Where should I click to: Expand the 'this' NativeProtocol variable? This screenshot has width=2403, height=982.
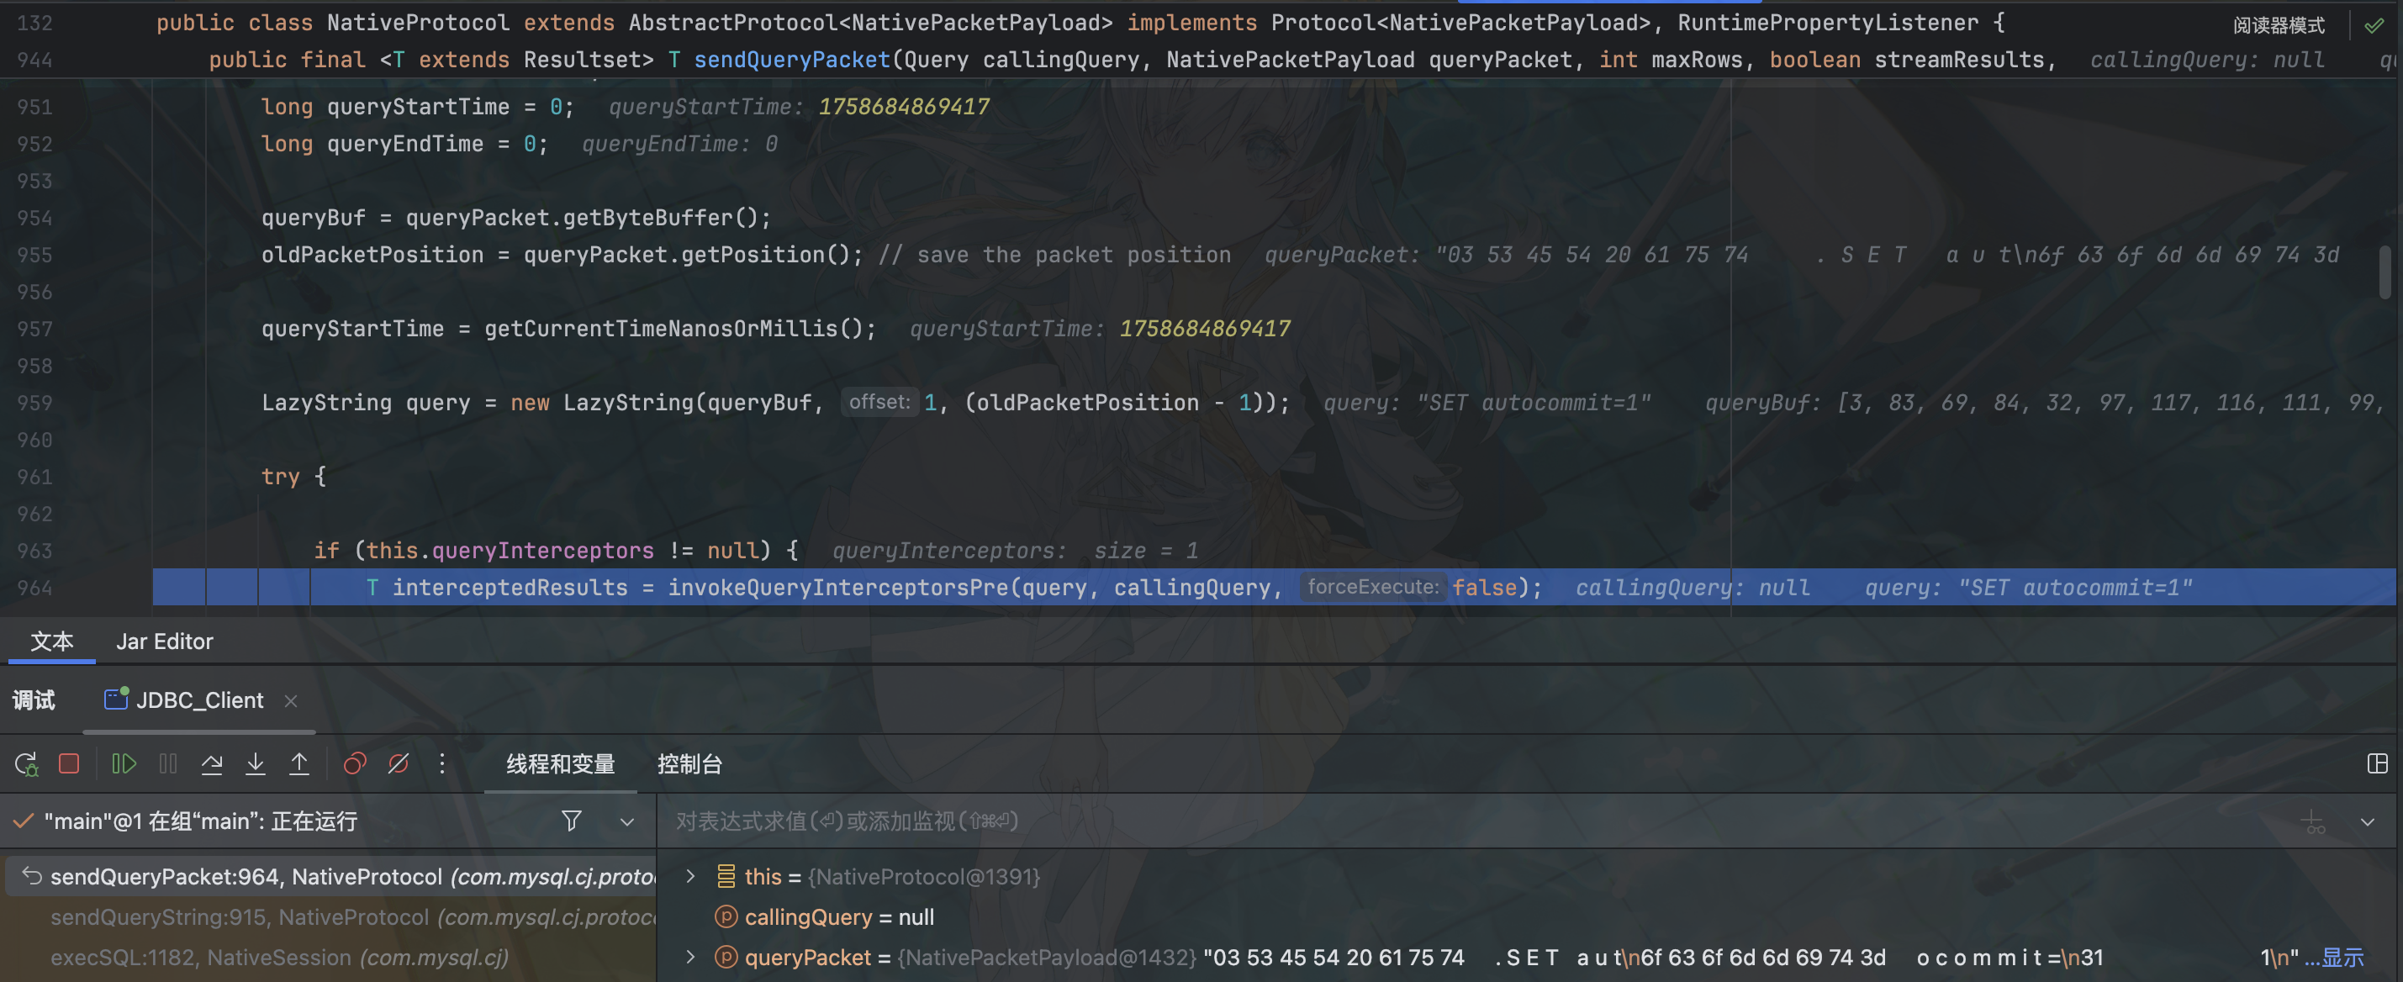(x=690, y=877)
